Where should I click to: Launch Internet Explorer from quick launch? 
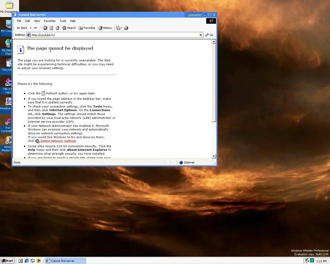tap(27, 261)
